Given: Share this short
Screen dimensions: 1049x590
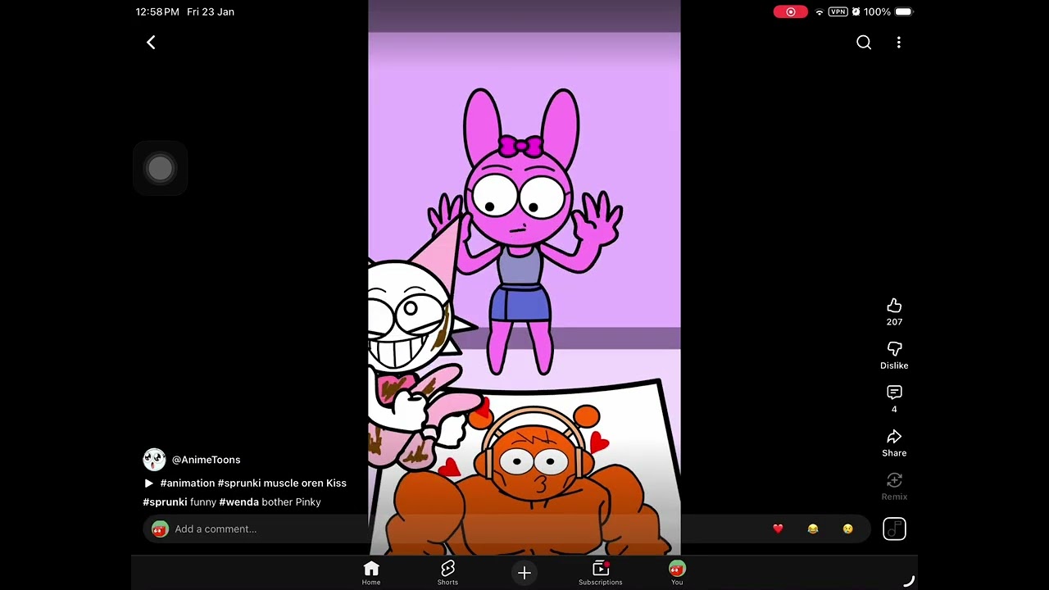Looking at the screenshot, I should click(894, 437).
